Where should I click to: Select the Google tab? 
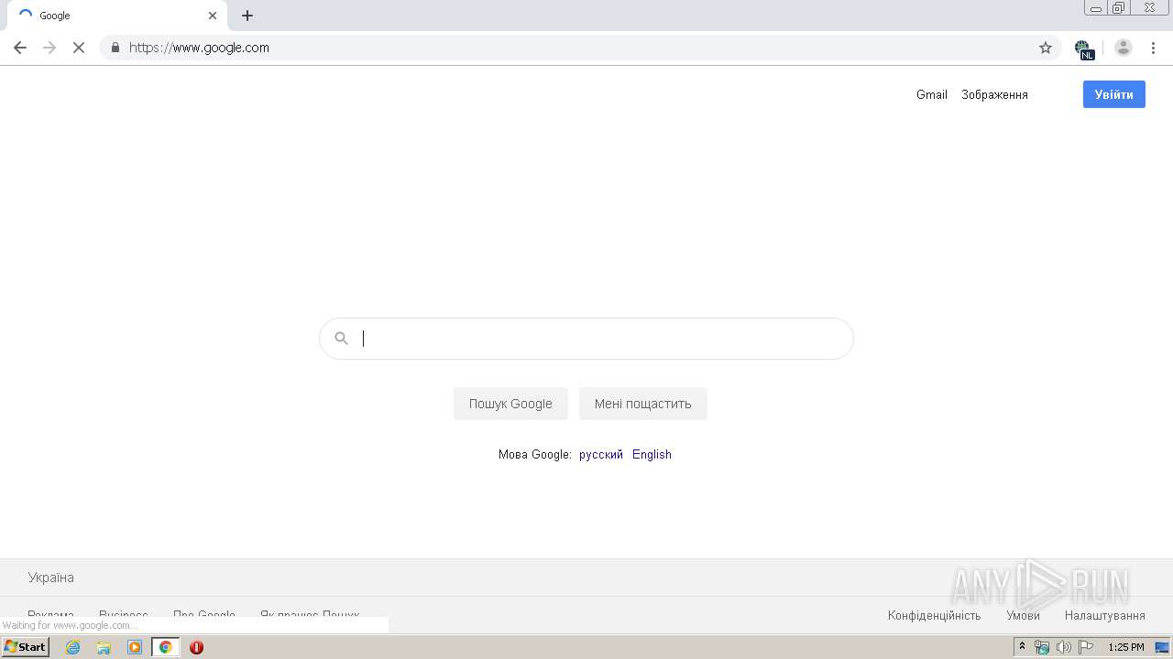click(117, 16)
